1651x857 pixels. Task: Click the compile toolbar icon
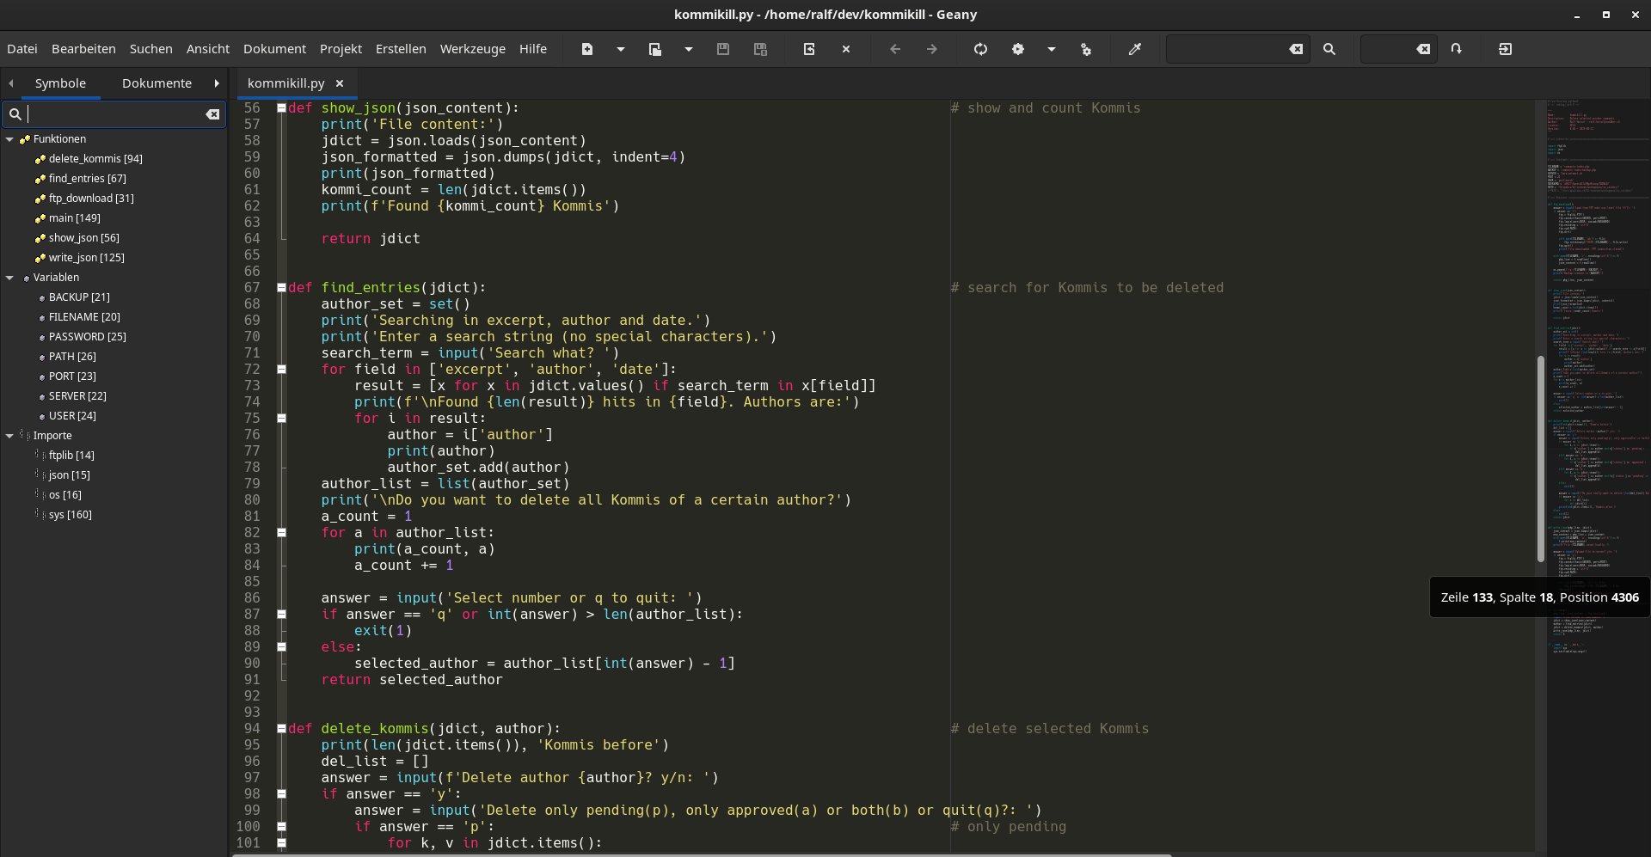(x=980, y=49)
